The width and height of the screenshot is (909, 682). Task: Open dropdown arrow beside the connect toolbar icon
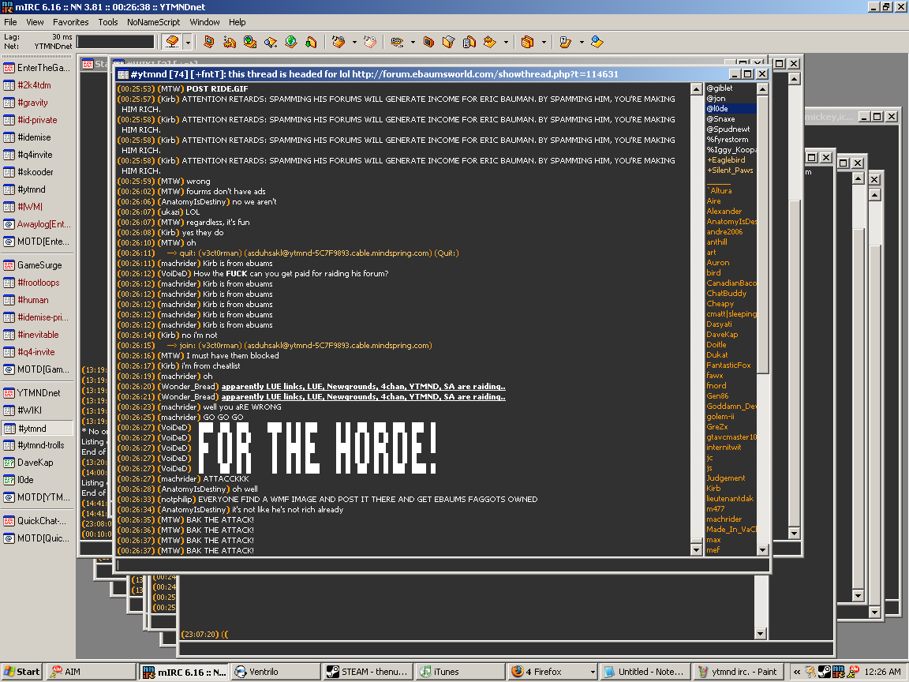pos(188,42)
